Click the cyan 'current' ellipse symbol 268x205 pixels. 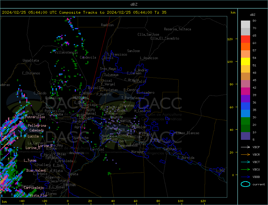click(245, 184)
